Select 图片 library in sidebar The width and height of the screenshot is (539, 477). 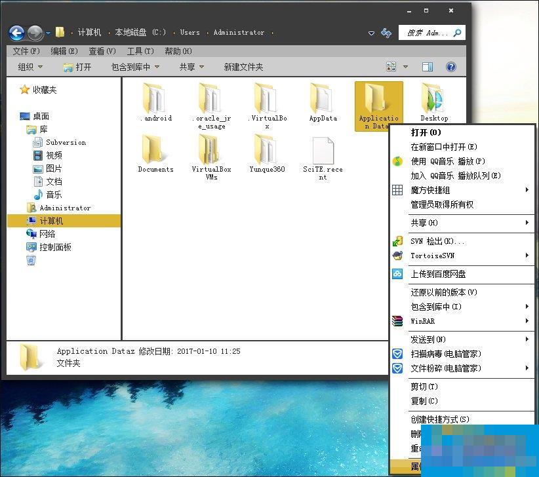click(x=48, y=168)
